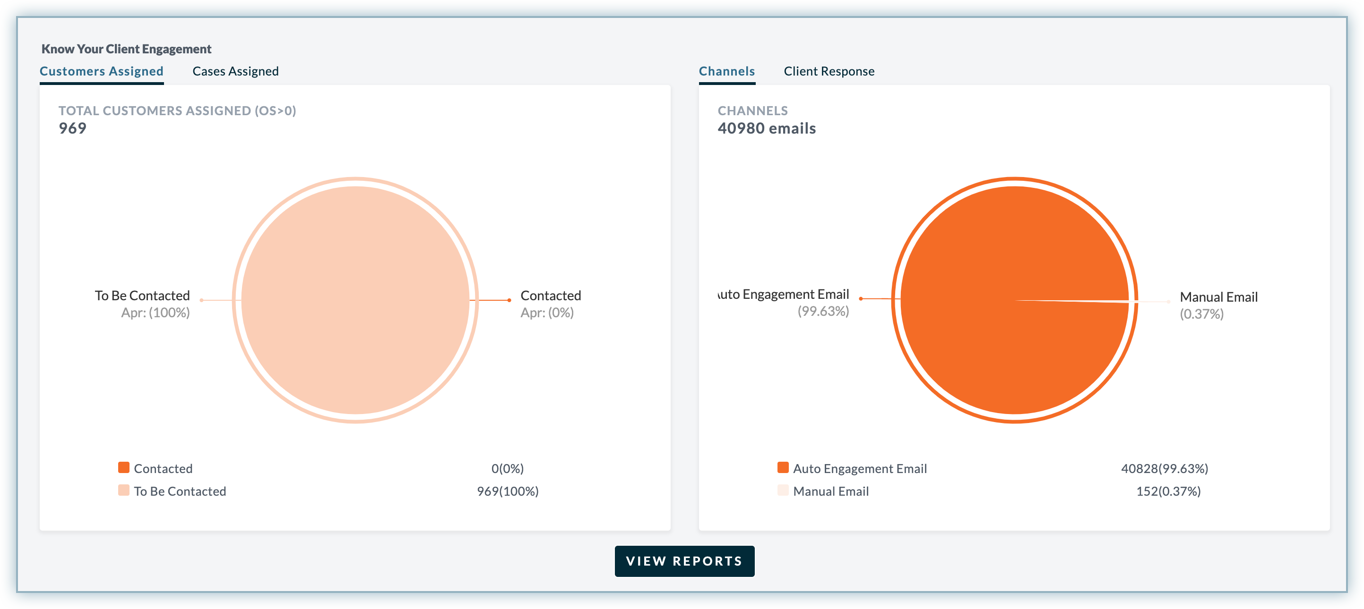The width and height of the screenshot is (1364, 609).
Task: Toggle the To Be Contacted legend label
Action: (180, 491)
